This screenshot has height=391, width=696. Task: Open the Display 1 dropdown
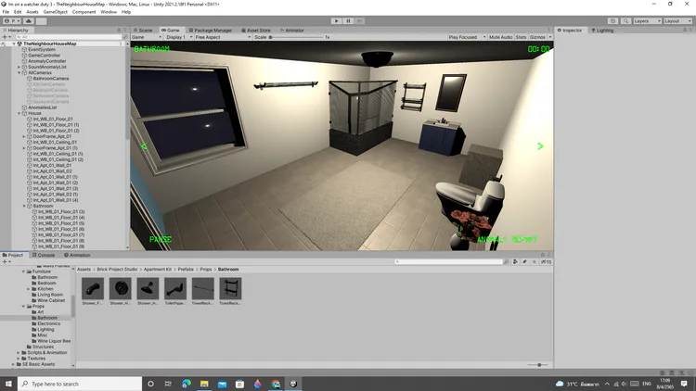pyautogui.click(x=178, y=37)
